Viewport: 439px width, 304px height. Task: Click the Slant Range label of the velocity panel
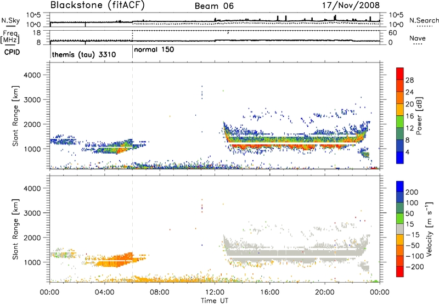tap(15, 229)
